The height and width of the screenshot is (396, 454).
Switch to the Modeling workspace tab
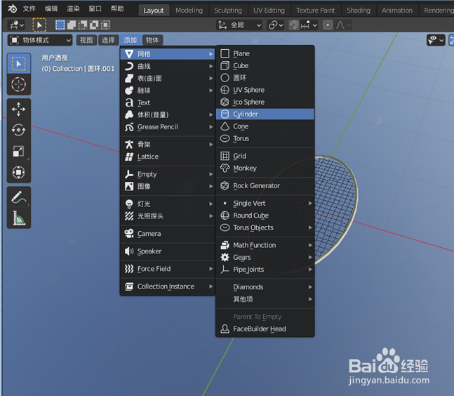point(189,11)
